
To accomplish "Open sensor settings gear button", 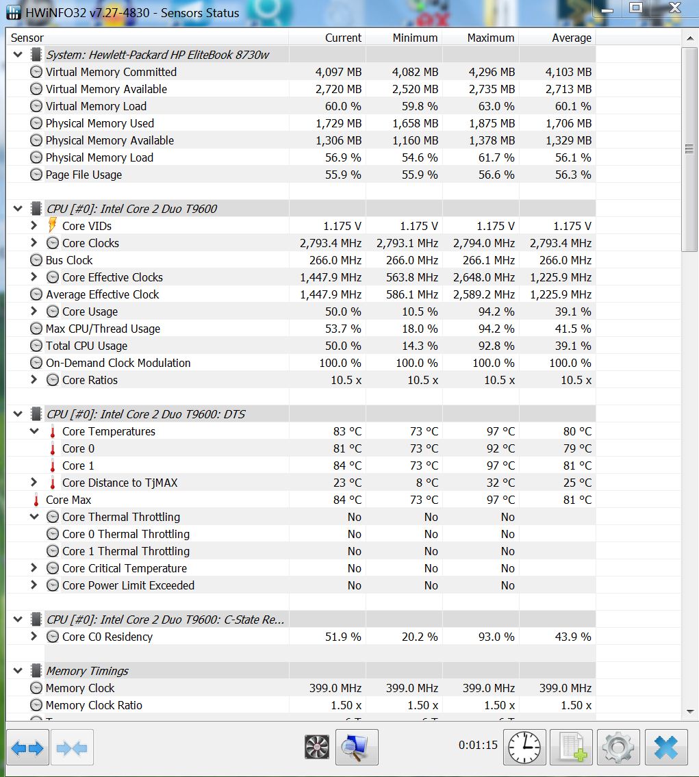I will point(618,748).
